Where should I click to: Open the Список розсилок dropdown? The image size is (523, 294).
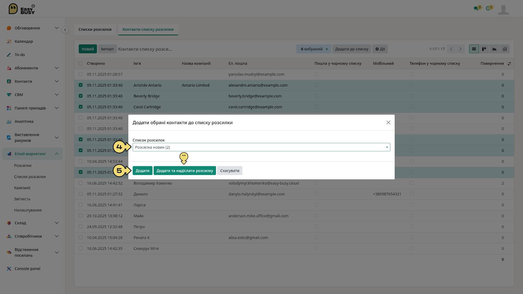261,147
